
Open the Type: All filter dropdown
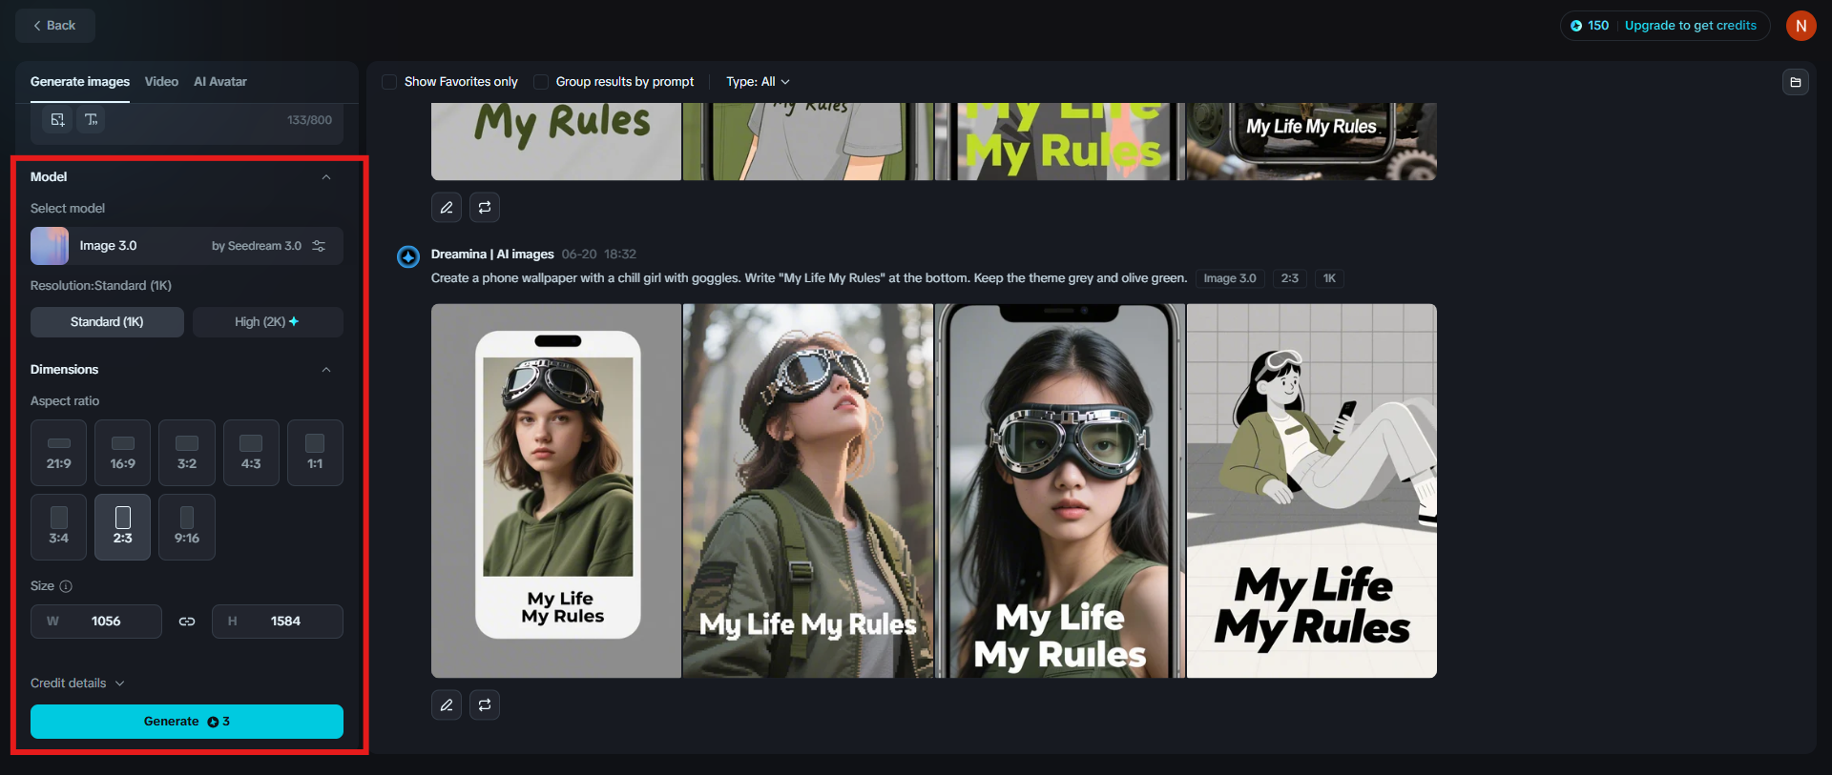[x=758, y=82]
